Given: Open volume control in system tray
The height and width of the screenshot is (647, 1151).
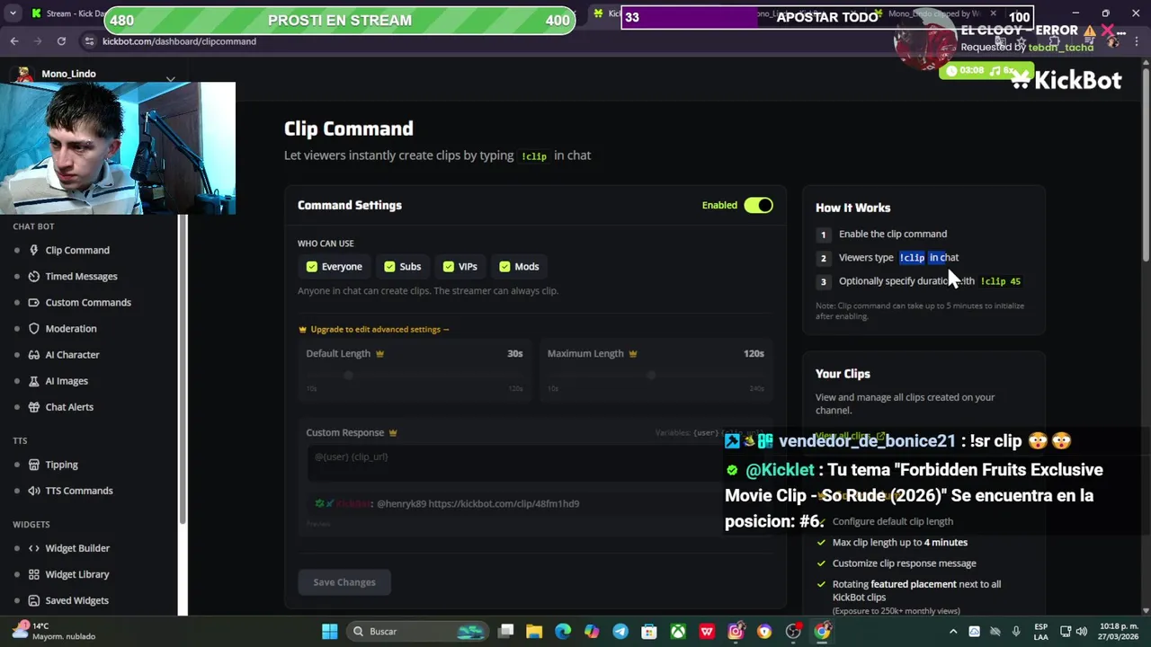Looking at the screenshot, I should (x=1081, y=631).
